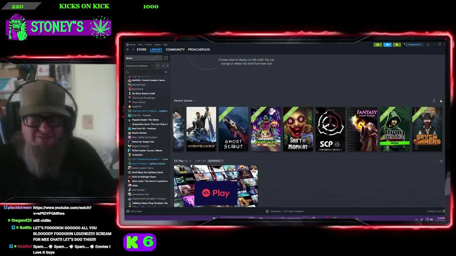Viewport: 456px width, 256px height.
Task: Open the Ghost Scout demo cover
Action: click(x=233, y=129)
